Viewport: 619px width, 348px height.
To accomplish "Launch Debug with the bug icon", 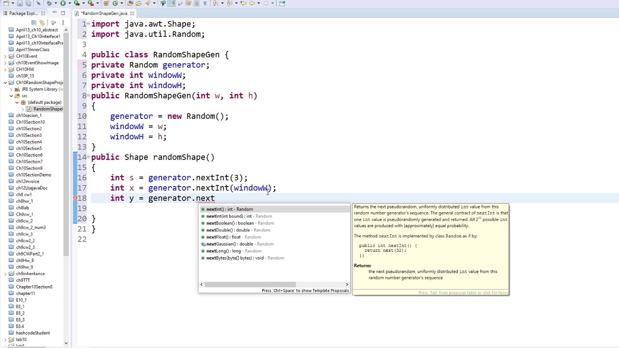I will [49, 3].
